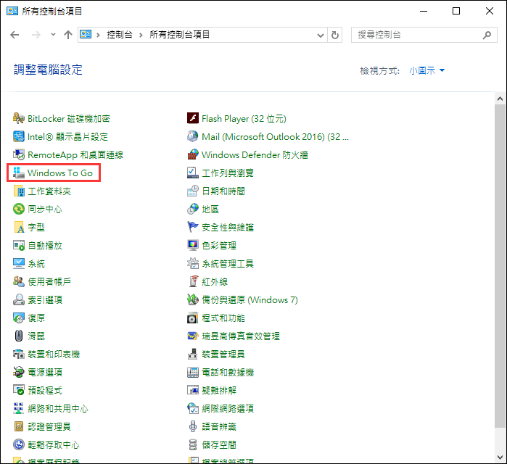Open the Intel® 顯示晶片設定 icon
Viewport: 507px width, 464px height.
pos(18,137)
